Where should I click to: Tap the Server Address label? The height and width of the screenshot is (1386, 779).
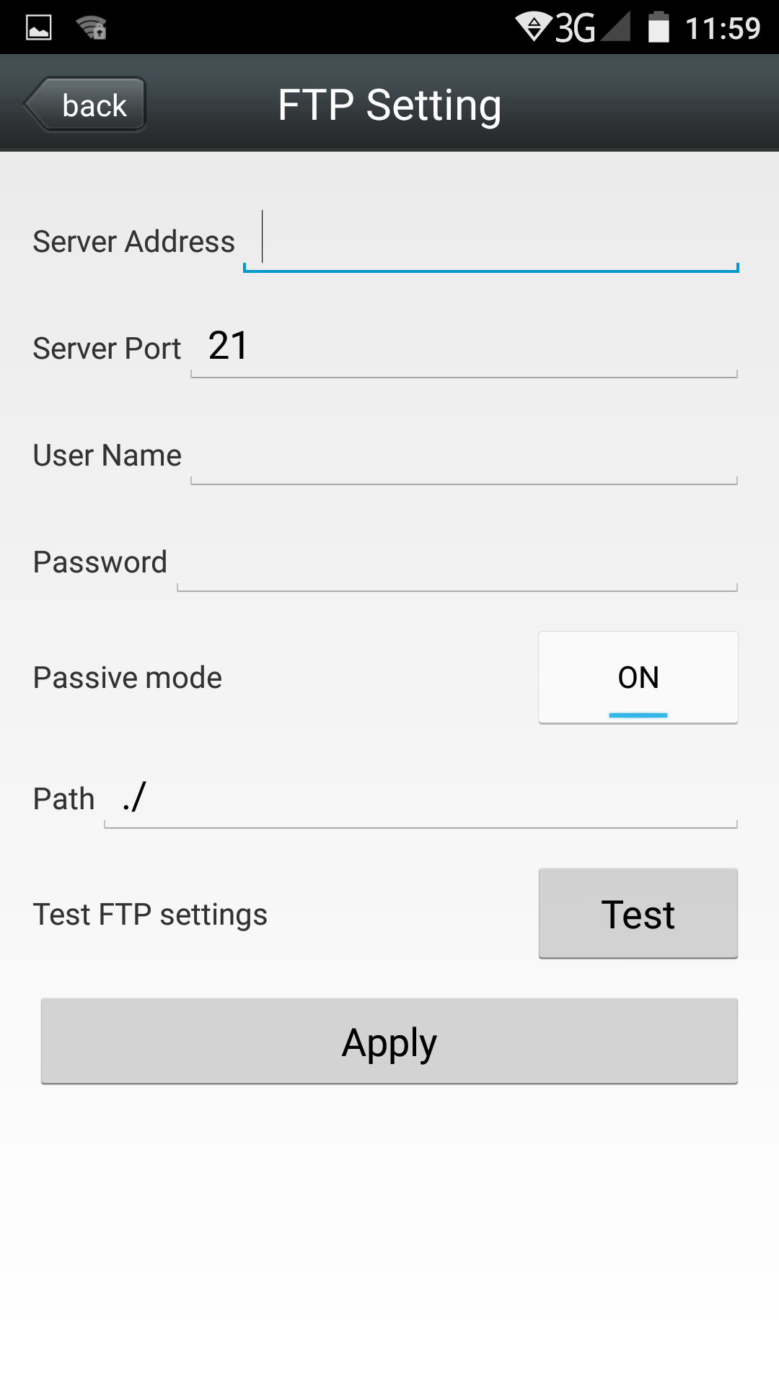134,242
